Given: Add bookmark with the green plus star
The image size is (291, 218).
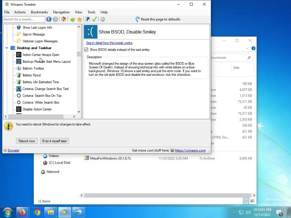Looking at the screenshot, I should coord(73,19).
